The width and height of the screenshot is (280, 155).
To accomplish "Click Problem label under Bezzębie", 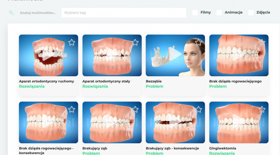I will (154, 86).
